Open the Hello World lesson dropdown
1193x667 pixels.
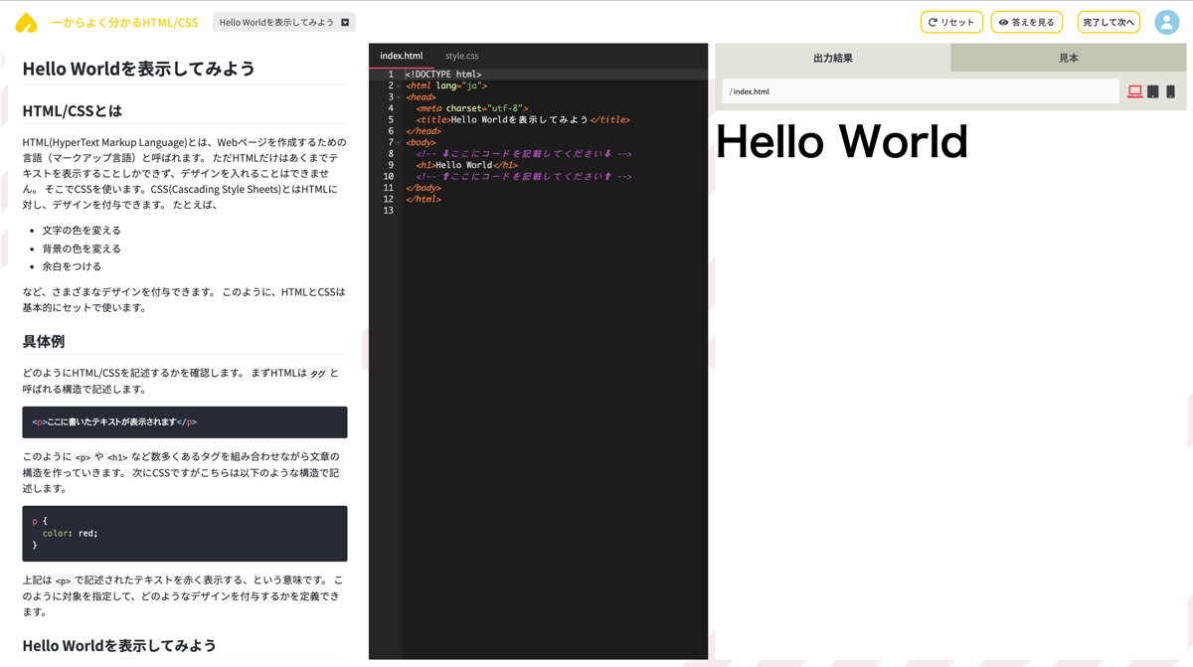click(x=283, y=22)
